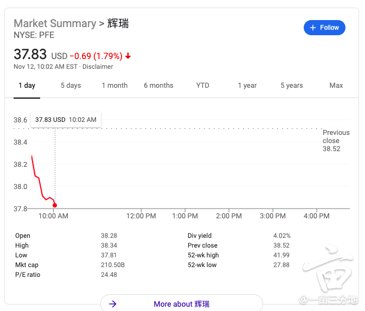Click the 38.2 y-axis label
The width and height of the screenshot is (365, 311).
[x=20, y=165]
